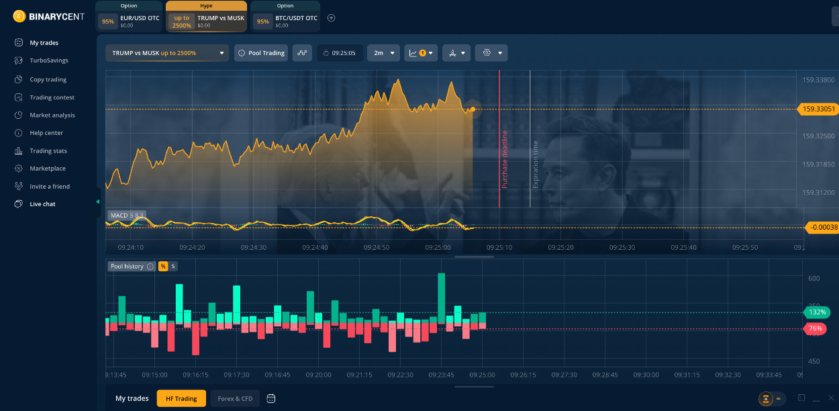Open the calendar icon in bottom panel
839x411 pixels.
271,398
